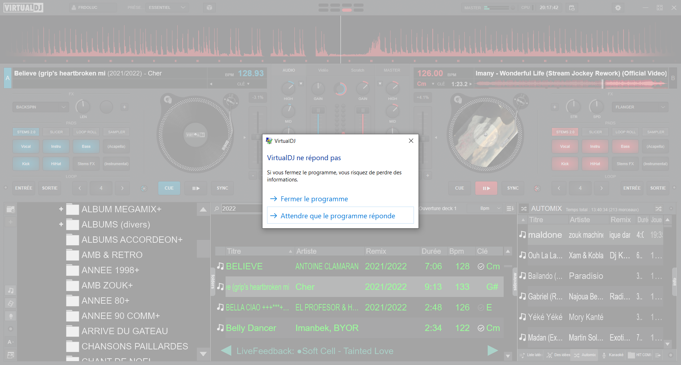Viewport: 681px width, 365px height.
Task: Open the clock/calendar icon next to time
Action: coord(572,8)
